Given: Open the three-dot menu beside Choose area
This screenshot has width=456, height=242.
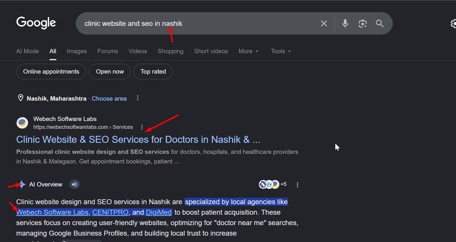Looking at the screenshot, I should (138, 98).
